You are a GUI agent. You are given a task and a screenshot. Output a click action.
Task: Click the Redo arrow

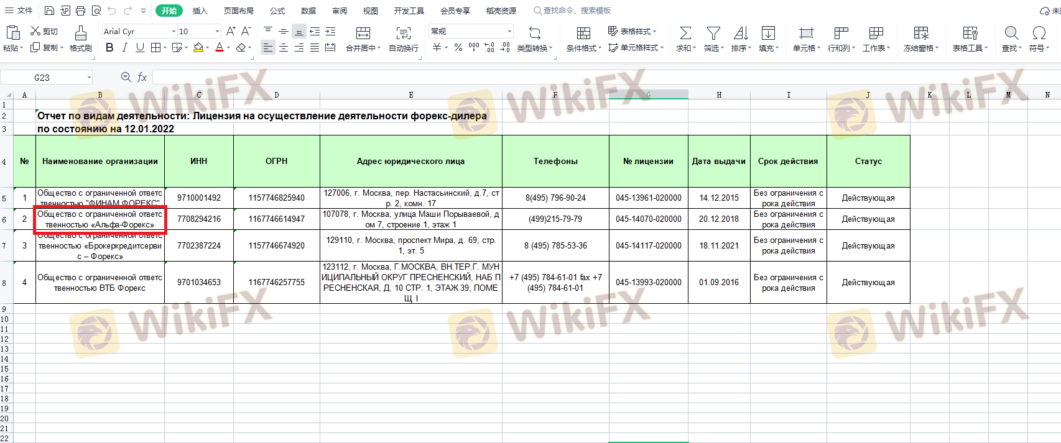tap(127, 11)
